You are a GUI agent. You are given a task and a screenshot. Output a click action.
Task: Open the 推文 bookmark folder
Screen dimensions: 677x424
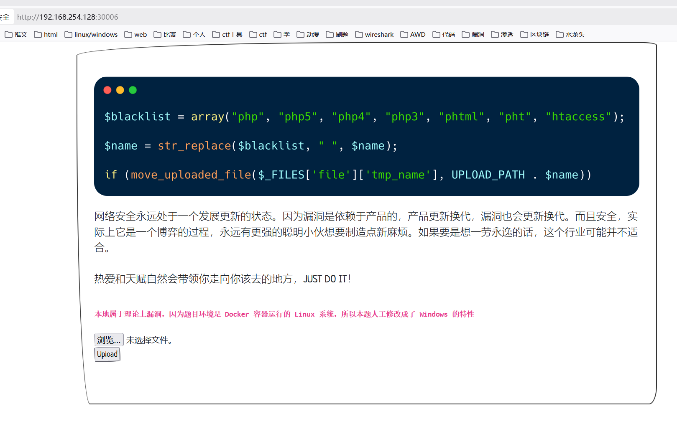coord(16,34)
